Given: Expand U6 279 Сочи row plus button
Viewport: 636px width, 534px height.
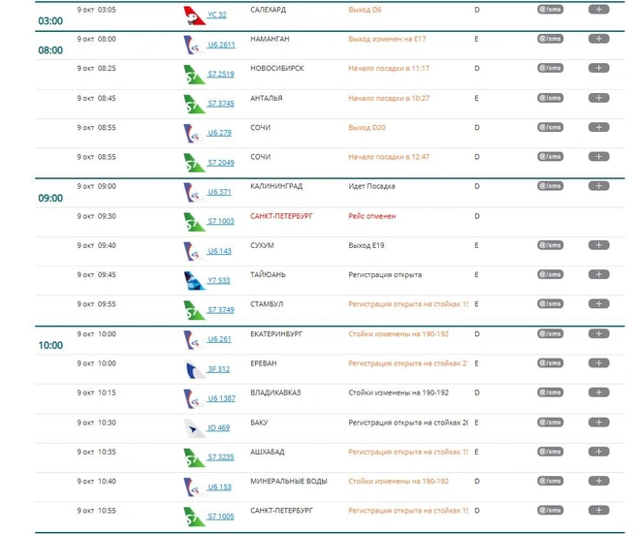Looking at the screenshot, I should (x=599, y=127).
